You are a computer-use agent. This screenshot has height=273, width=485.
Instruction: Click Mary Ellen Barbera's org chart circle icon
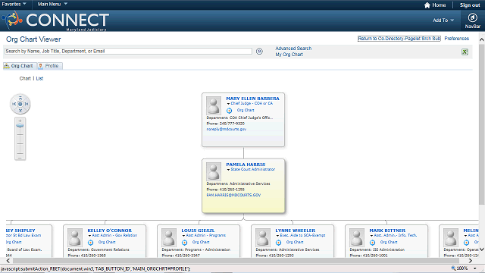(x=229, y=111)
